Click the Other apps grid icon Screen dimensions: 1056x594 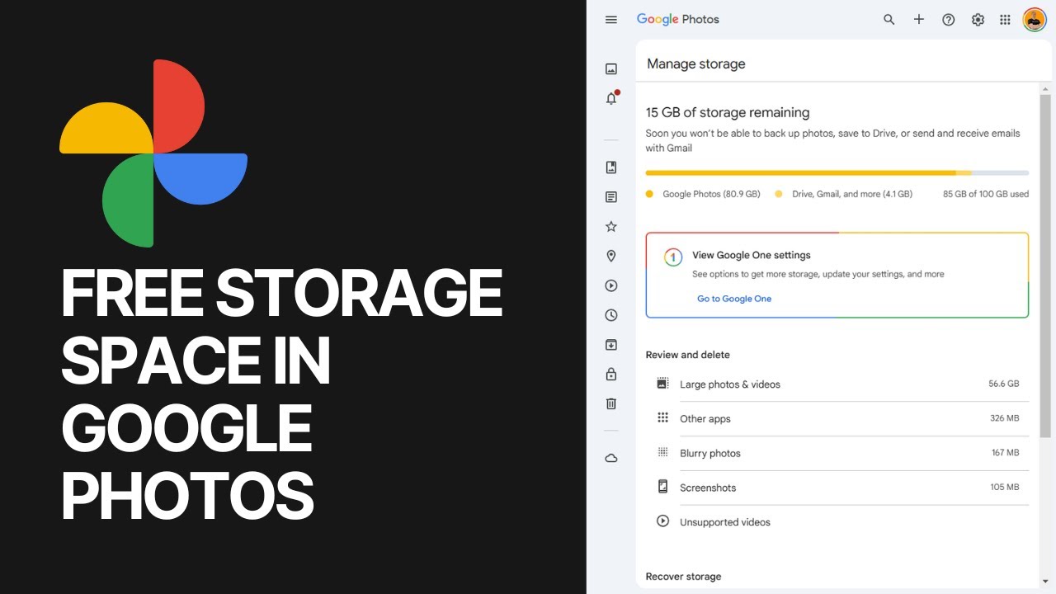tap(662, 417)
